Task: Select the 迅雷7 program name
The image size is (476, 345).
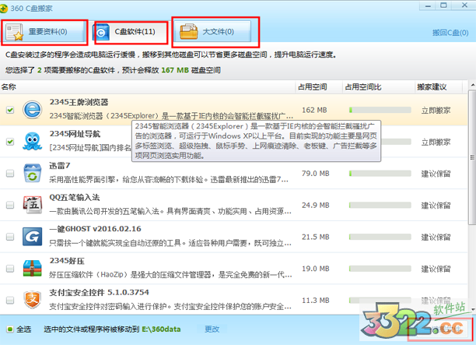Action: click(x=60, y=166)
